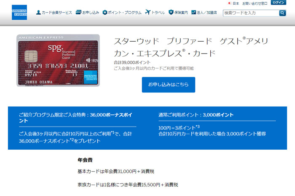Focus the 検索ワードを入力 search field

(x=251, y=13)
